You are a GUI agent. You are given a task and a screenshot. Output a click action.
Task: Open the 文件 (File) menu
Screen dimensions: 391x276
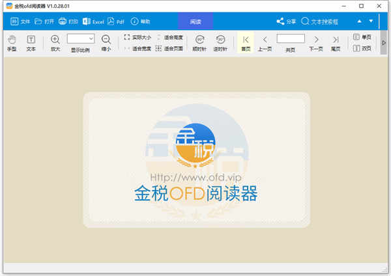coord(20,21)
